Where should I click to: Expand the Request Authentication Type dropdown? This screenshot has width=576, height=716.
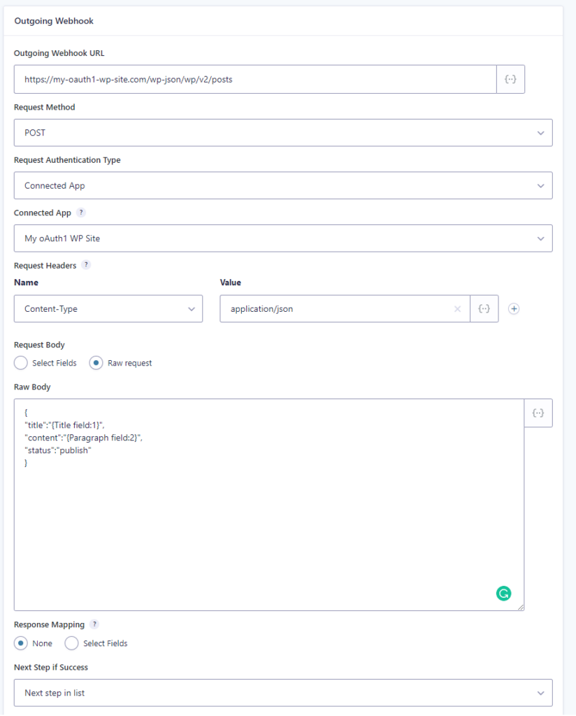pyautogui.click(x=283, y=186)
